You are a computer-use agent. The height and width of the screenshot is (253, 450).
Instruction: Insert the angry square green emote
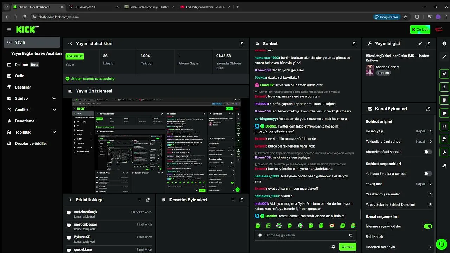click(x=268, y=226)
